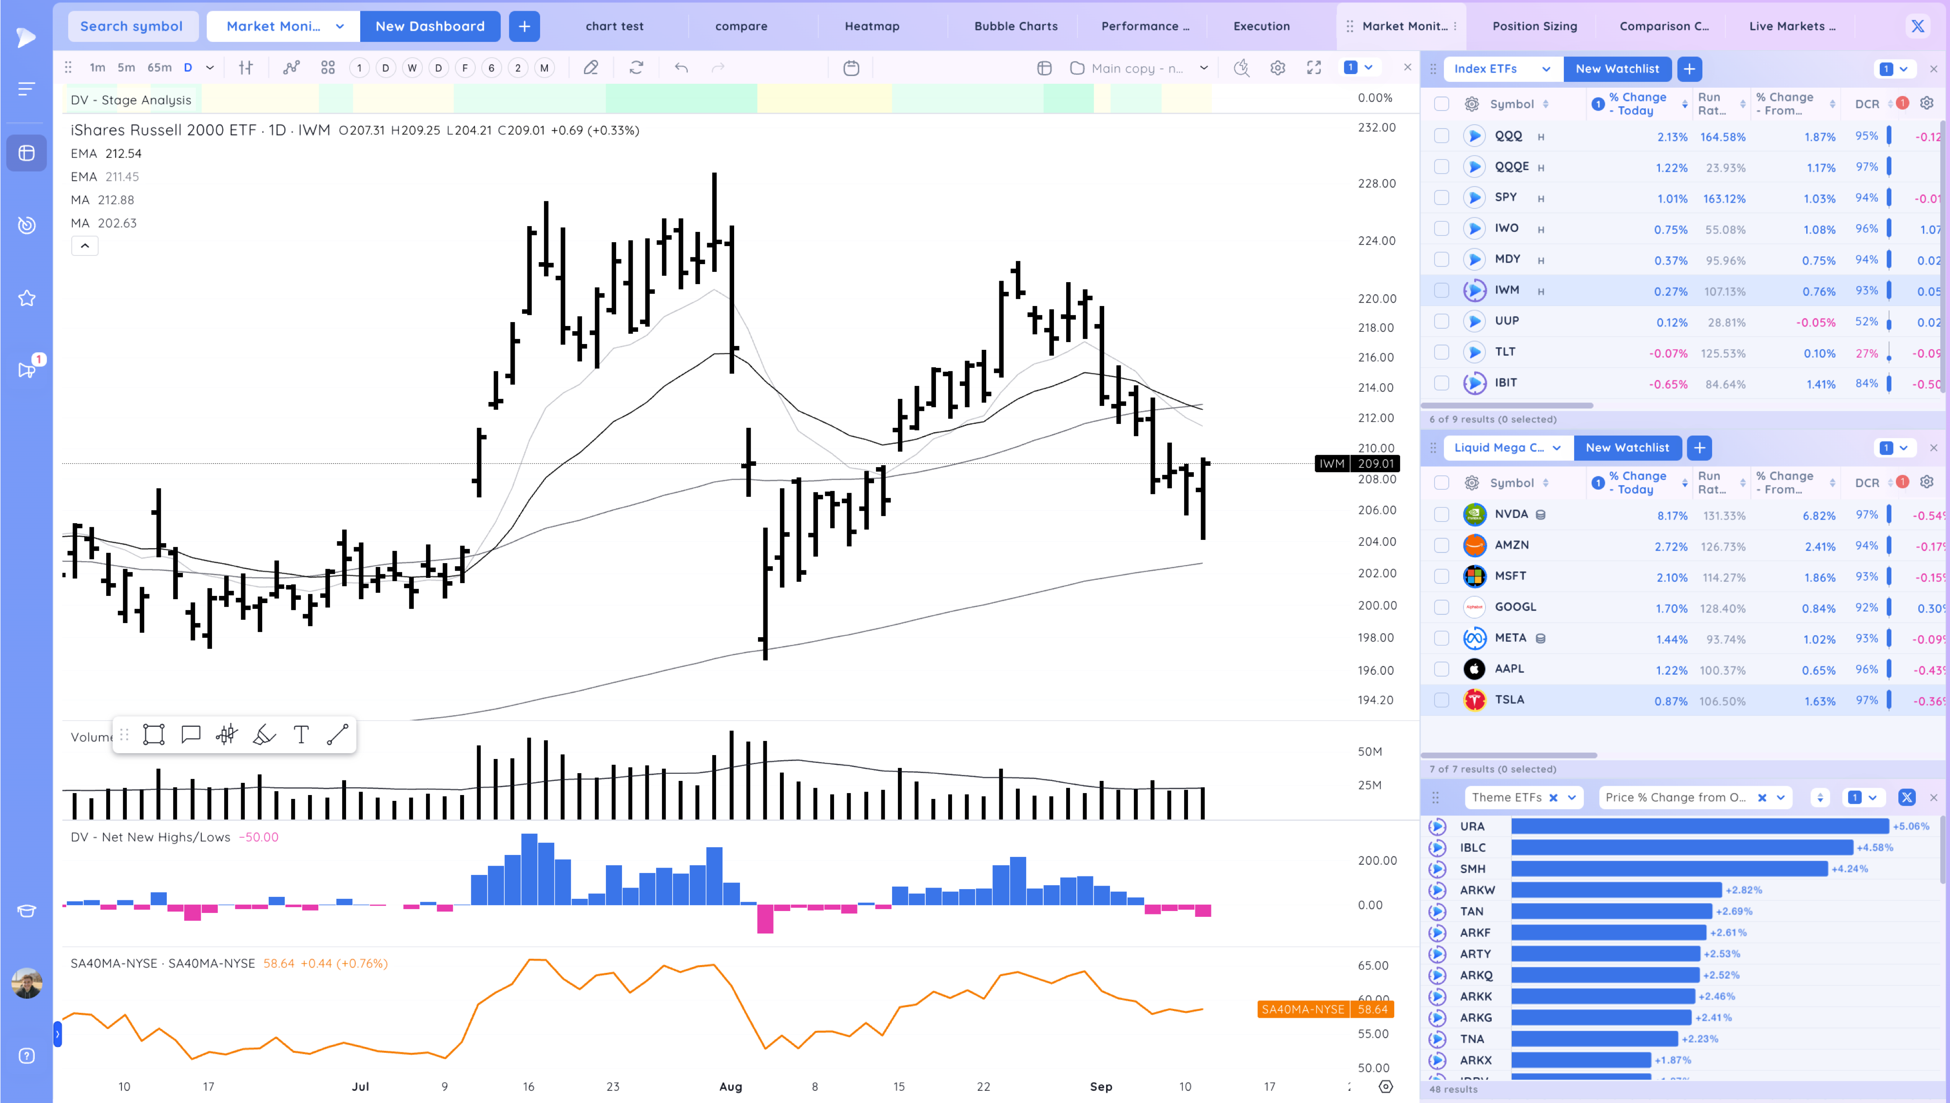Collapse the indicator legend chevron

coord(85,246)
